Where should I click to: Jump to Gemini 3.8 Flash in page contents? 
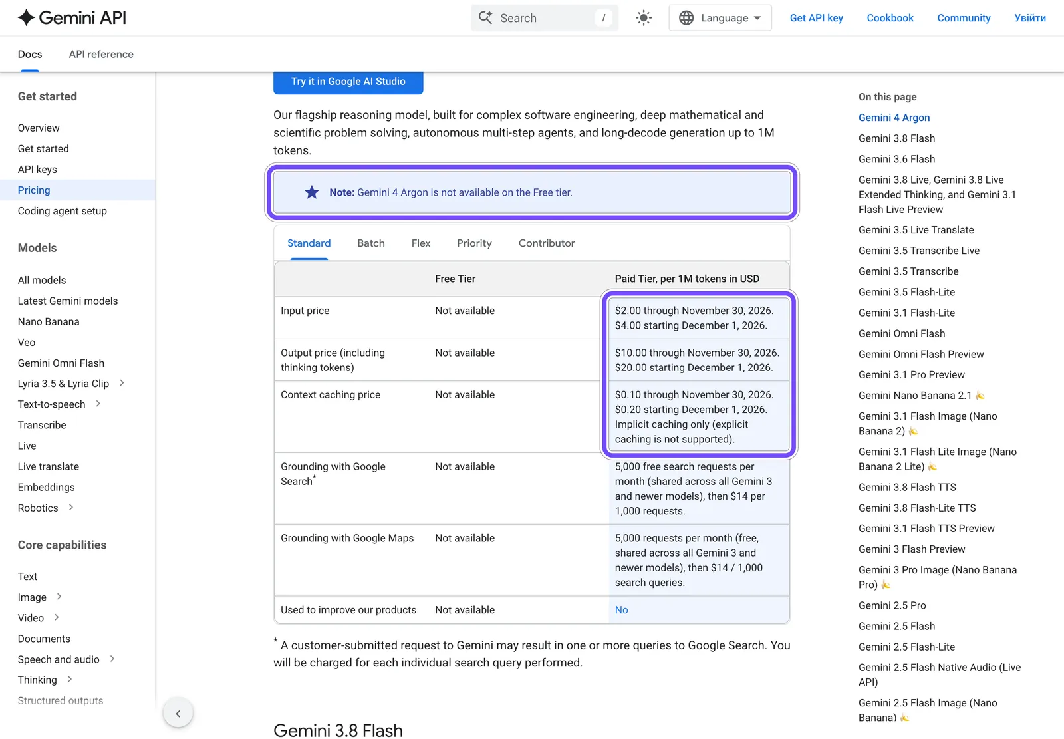(896, 138)
